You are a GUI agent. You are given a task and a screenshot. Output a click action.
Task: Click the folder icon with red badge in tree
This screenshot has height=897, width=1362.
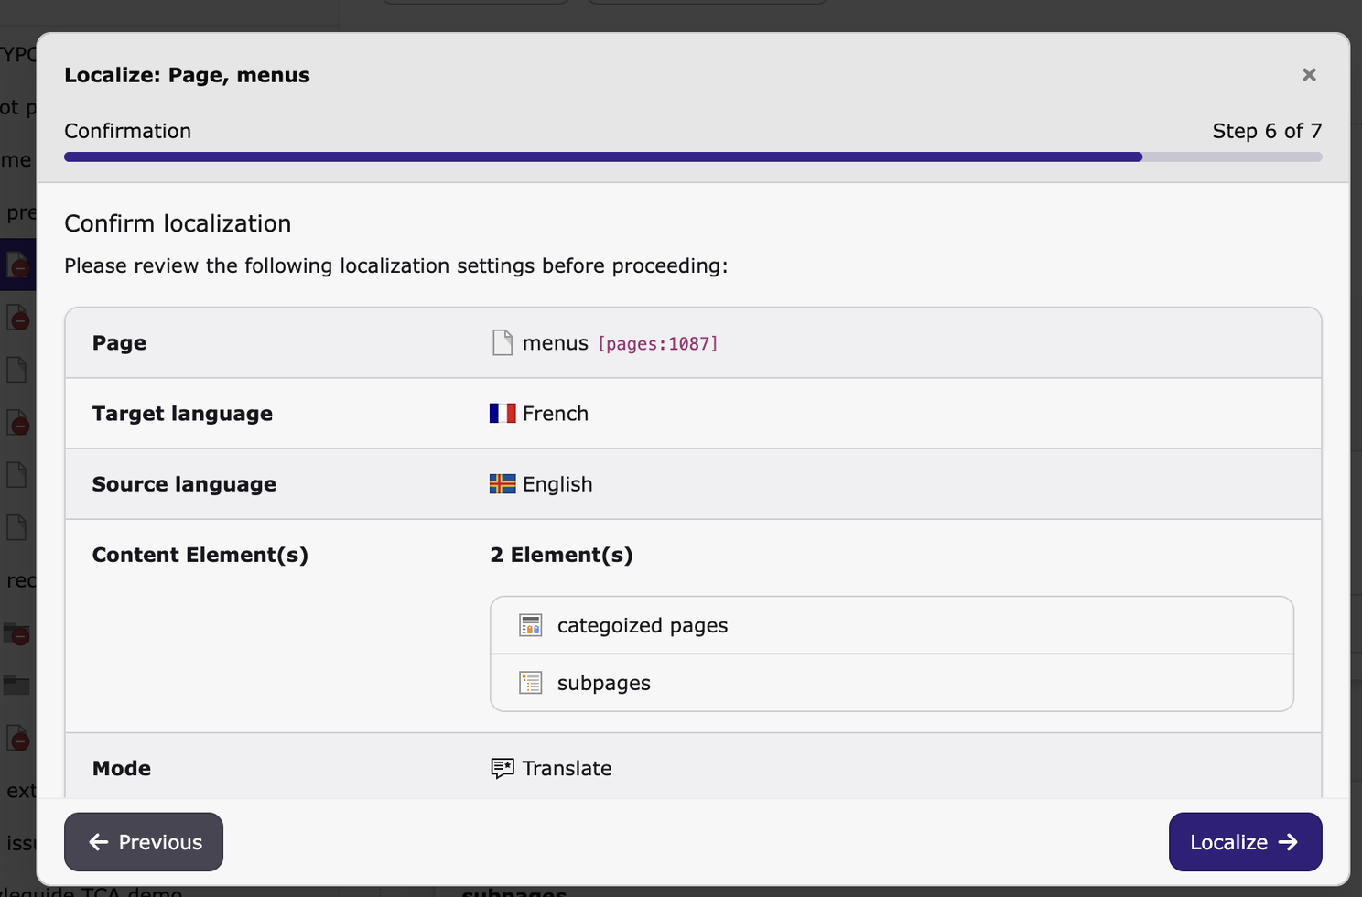click(16, 632)
